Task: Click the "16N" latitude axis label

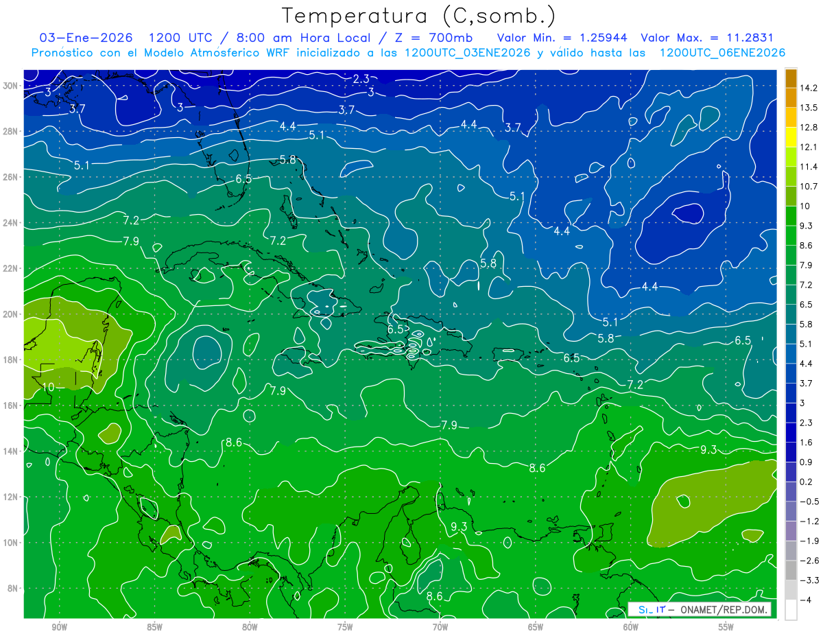Action: pyautogui.click(x=10, y=405)
